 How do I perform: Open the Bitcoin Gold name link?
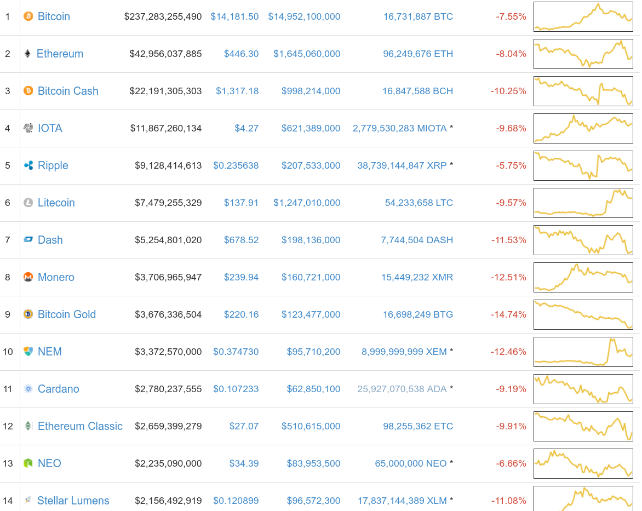click(x=67, y=314)
